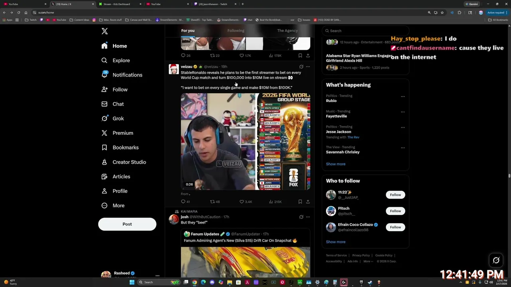This screenshot has width=511, height=287.
Task: Open more options for Savannah Chrisley trend
Action: tap(403, 147)
